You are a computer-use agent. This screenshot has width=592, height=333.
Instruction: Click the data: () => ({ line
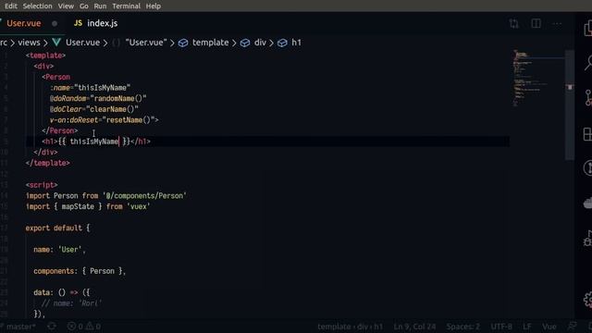coord(62,292)
